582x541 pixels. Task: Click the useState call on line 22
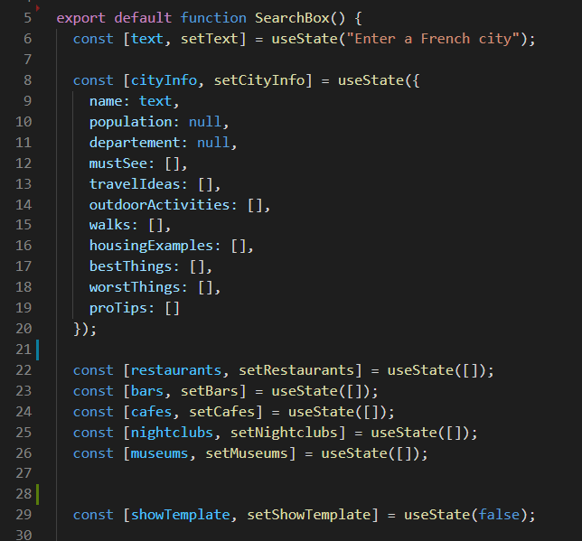(x=420, y=370)
